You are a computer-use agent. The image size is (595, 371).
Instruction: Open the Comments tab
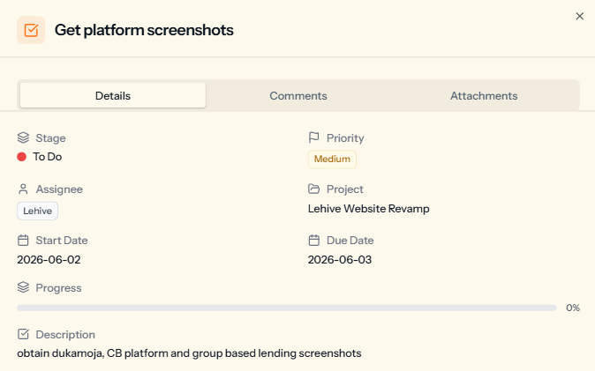coord(297,95)
